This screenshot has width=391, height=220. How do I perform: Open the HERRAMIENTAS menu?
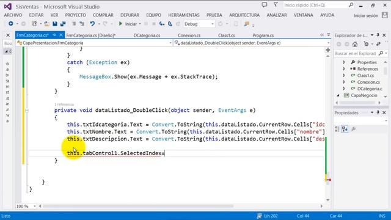(x=184, y=15)
